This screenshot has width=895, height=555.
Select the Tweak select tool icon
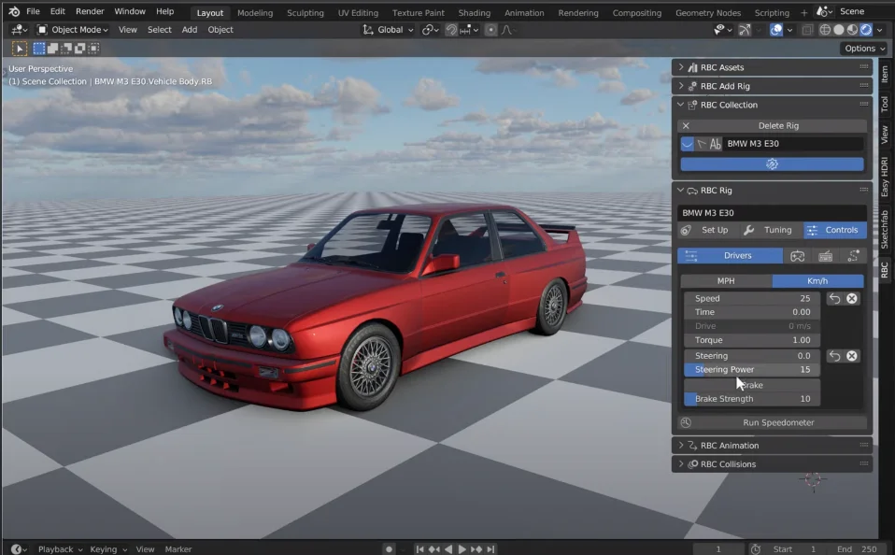pos(19,49)
